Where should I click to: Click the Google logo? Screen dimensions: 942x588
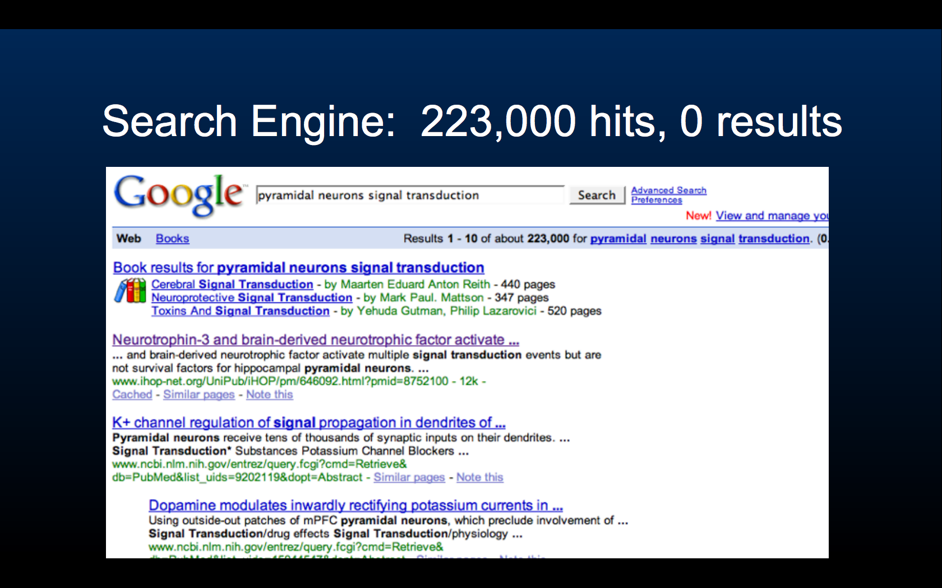[178, 194]
